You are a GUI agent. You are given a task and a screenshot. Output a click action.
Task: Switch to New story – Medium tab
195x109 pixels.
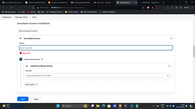point(104,2)
